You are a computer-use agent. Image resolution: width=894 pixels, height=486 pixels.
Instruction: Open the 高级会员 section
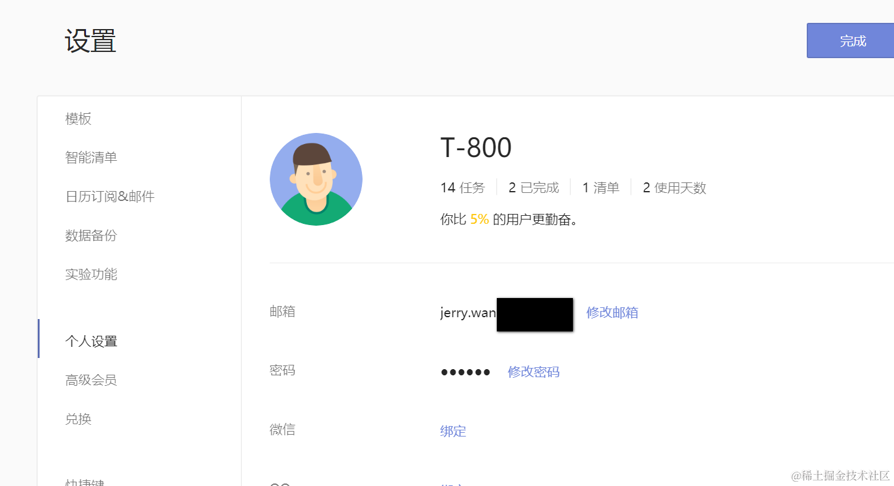click(x=92, y=380)
